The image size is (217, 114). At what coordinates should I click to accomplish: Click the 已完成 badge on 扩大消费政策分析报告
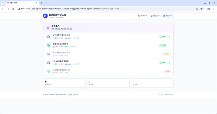163,37
